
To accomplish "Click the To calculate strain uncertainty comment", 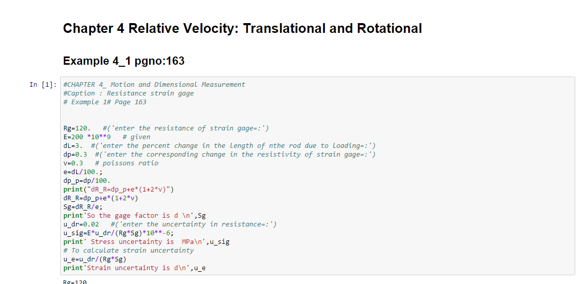I will pyautogui.click(x=129, y=250).
